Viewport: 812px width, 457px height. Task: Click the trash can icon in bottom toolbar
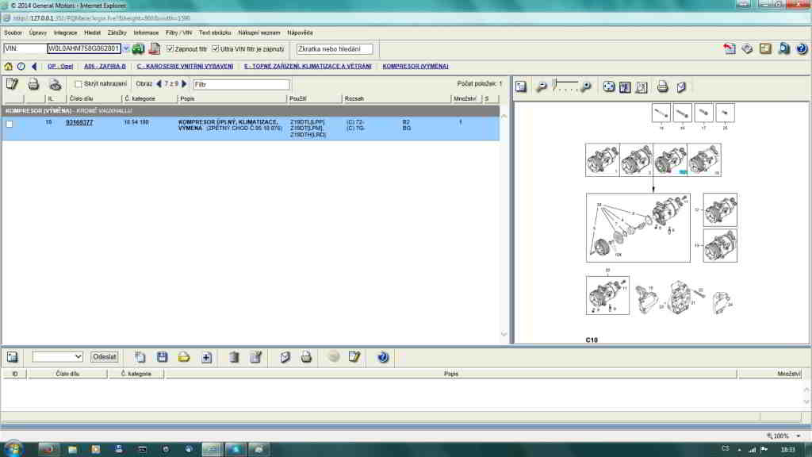(234, 357)
